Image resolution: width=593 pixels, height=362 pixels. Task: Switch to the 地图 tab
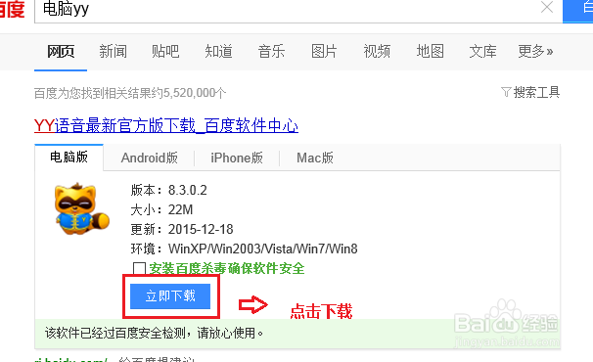[x=430, y=52]
